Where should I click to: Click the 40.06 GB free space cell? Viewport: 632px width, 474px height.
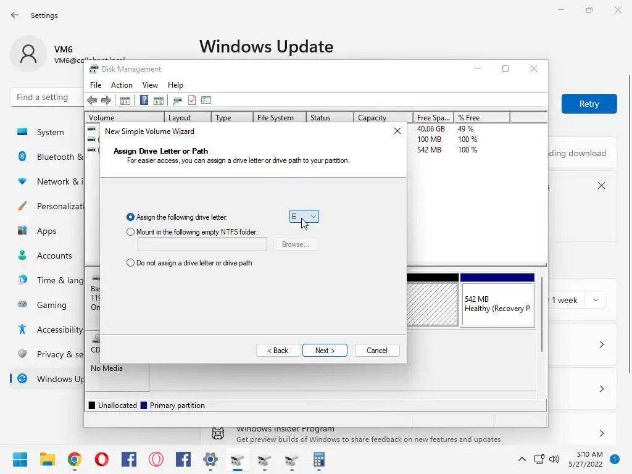pos(431,129)
